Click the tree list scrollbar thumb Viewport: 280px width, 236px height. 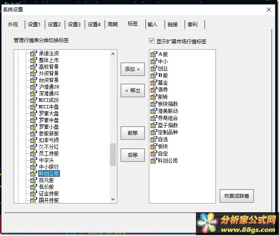113,155
